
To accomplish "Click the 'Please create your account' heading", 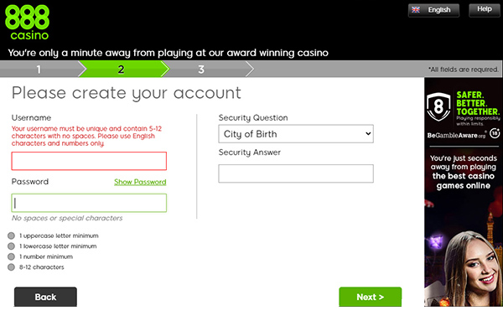I will tap(127, 93).
